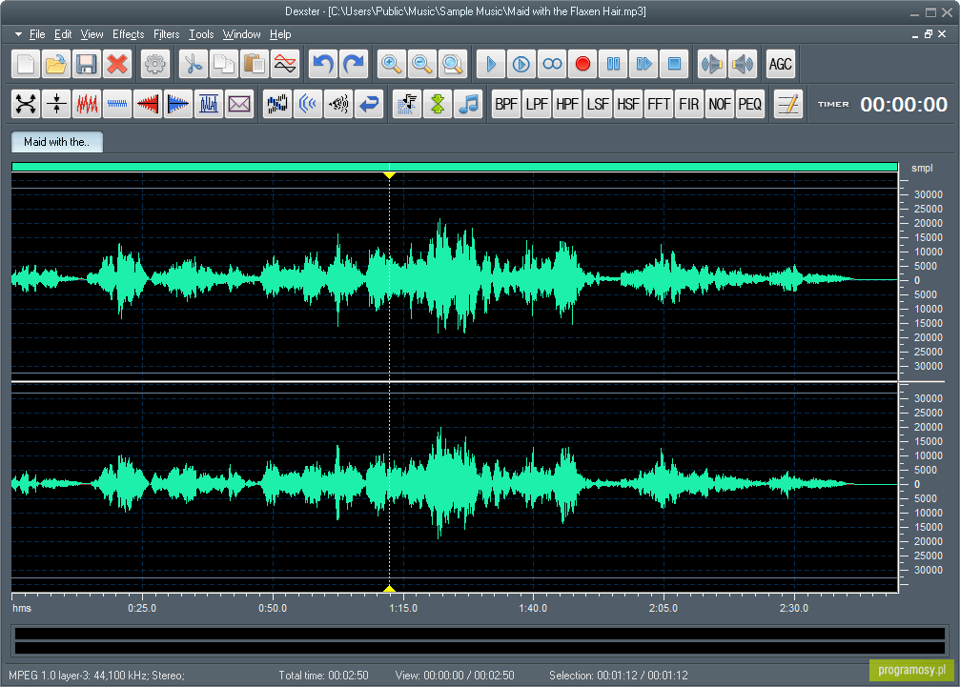Zoom in with the plus magnifier
The width and height of the screenshot is (960, 687).
[392, 64]
